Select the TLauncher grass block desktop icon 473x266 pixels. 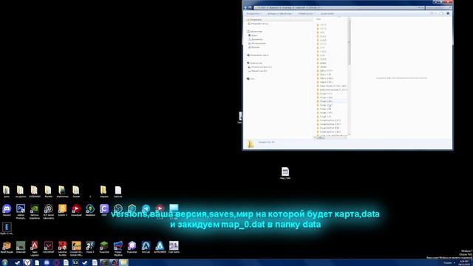coord(104,247)
